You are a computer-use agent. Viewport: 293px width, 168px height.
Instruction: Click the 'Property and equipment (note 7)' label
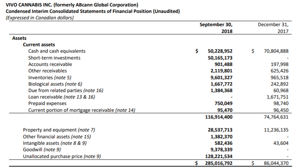[x=59, y=130]
